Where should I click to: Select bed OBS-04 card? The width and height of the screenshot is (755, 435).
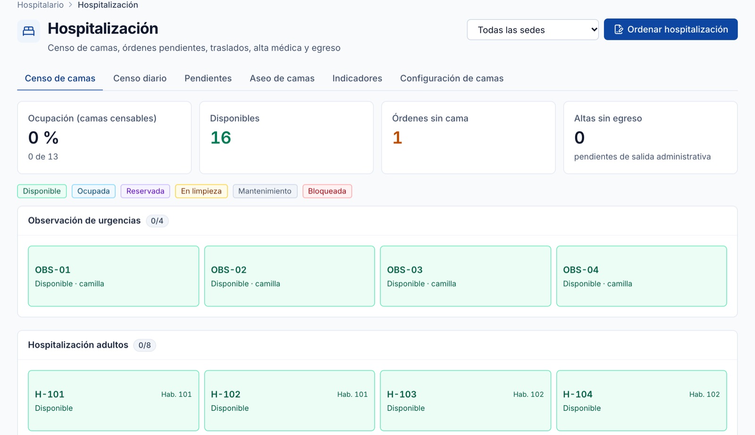pyautogui.click(x=642, y=276)
